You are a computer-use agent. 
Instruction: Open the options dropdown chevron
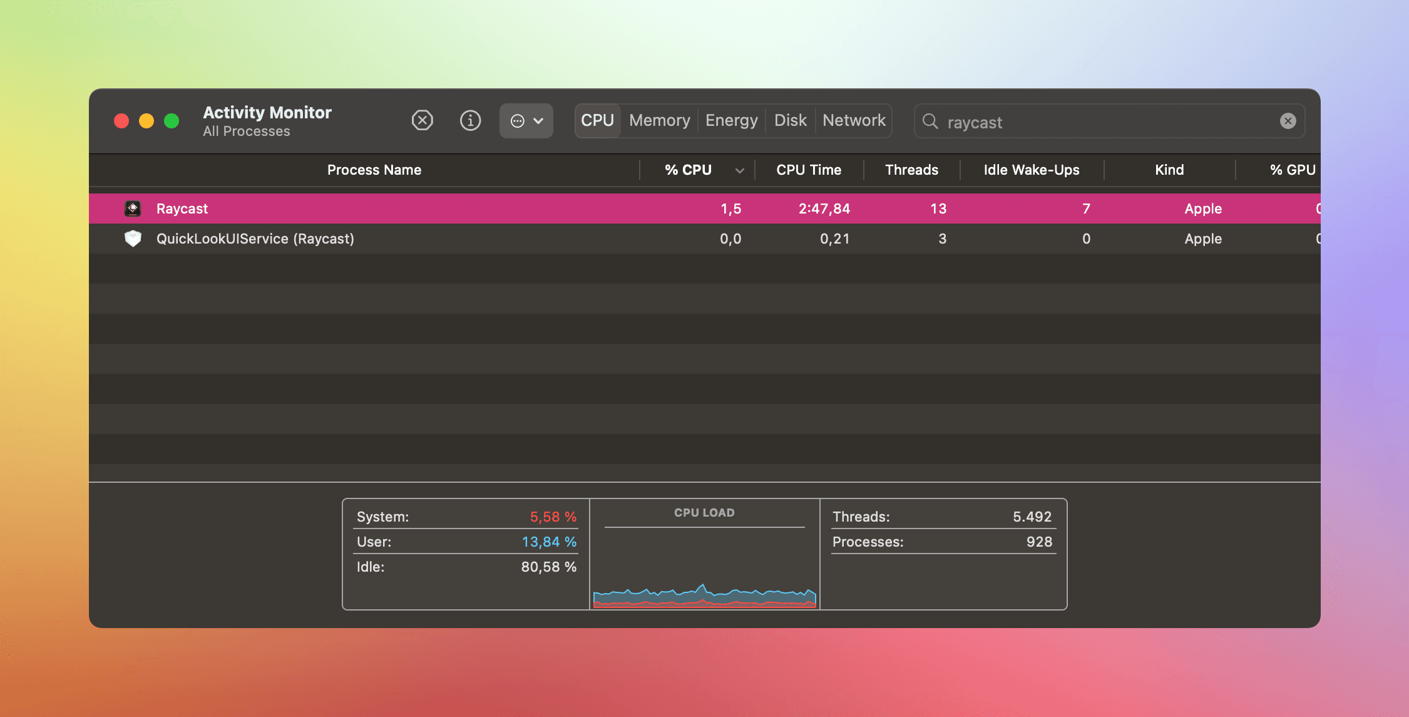point(538,120)
